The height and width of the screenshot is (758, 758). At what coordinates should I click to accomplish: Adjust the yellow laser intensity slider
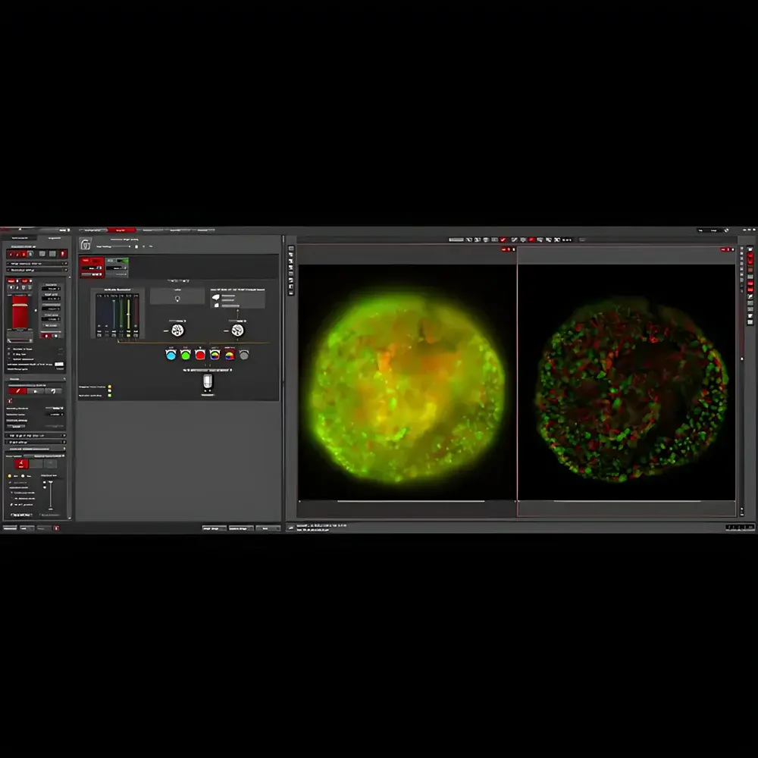click(129, 315)
